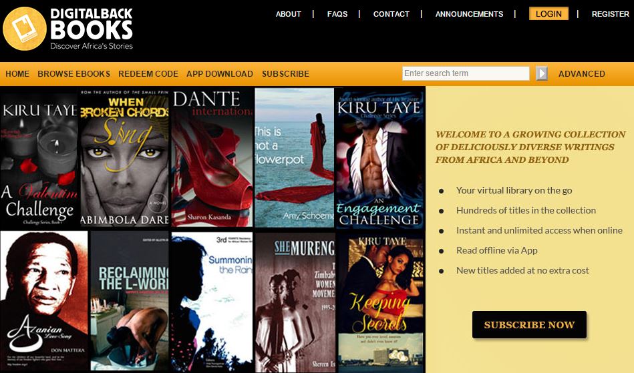Open A Valentine Challenge book cover

tap(39, 159)
